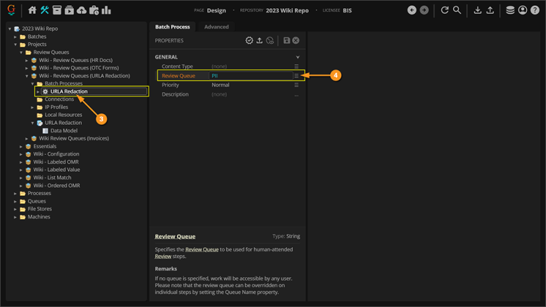Screen dimensions: 546x307
Task: Select the Batch Process tab
Action: click(172, 27)
